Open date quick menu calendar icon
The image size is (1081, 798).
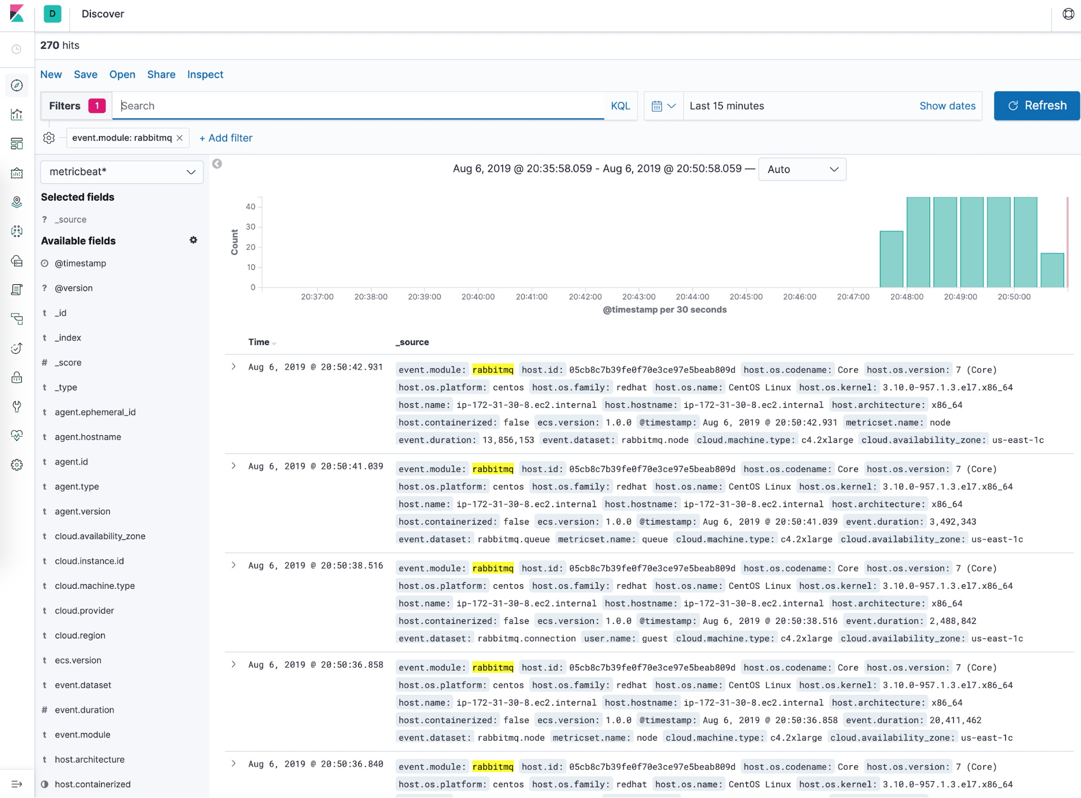pos(664,106)
